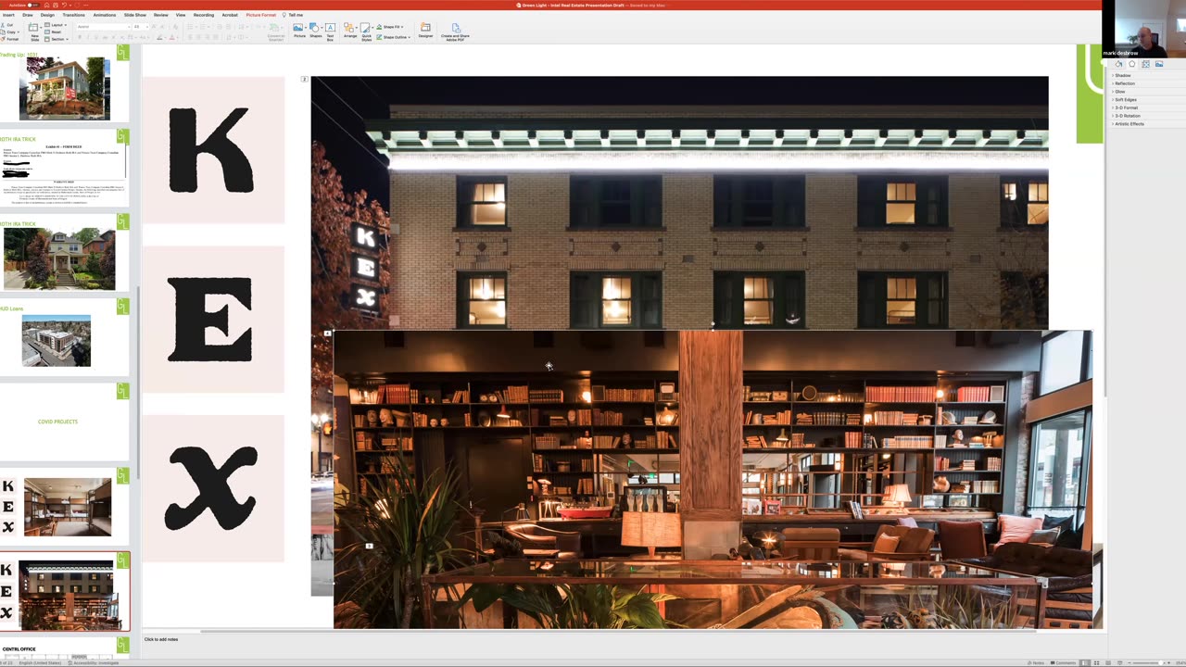This screenshot has width=1186, height=667.
Task: Open the Section dropdown
Action: (x=57, y=39)
